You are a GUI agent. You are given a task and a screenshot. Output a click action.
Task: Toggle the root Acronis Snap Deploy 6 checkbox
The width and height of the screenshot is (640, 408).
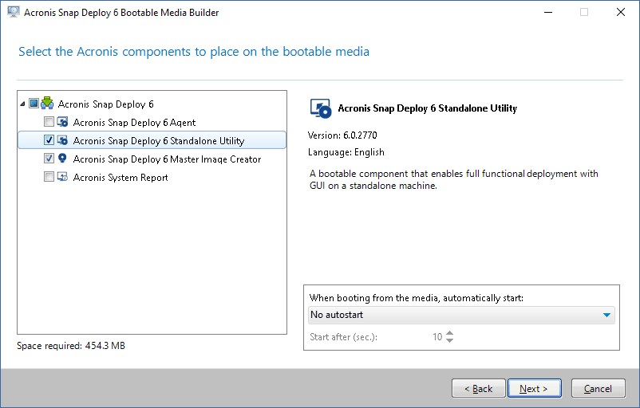pos(34,104)
